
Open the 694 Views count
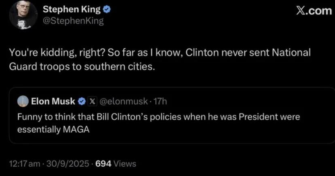[116, 164]
